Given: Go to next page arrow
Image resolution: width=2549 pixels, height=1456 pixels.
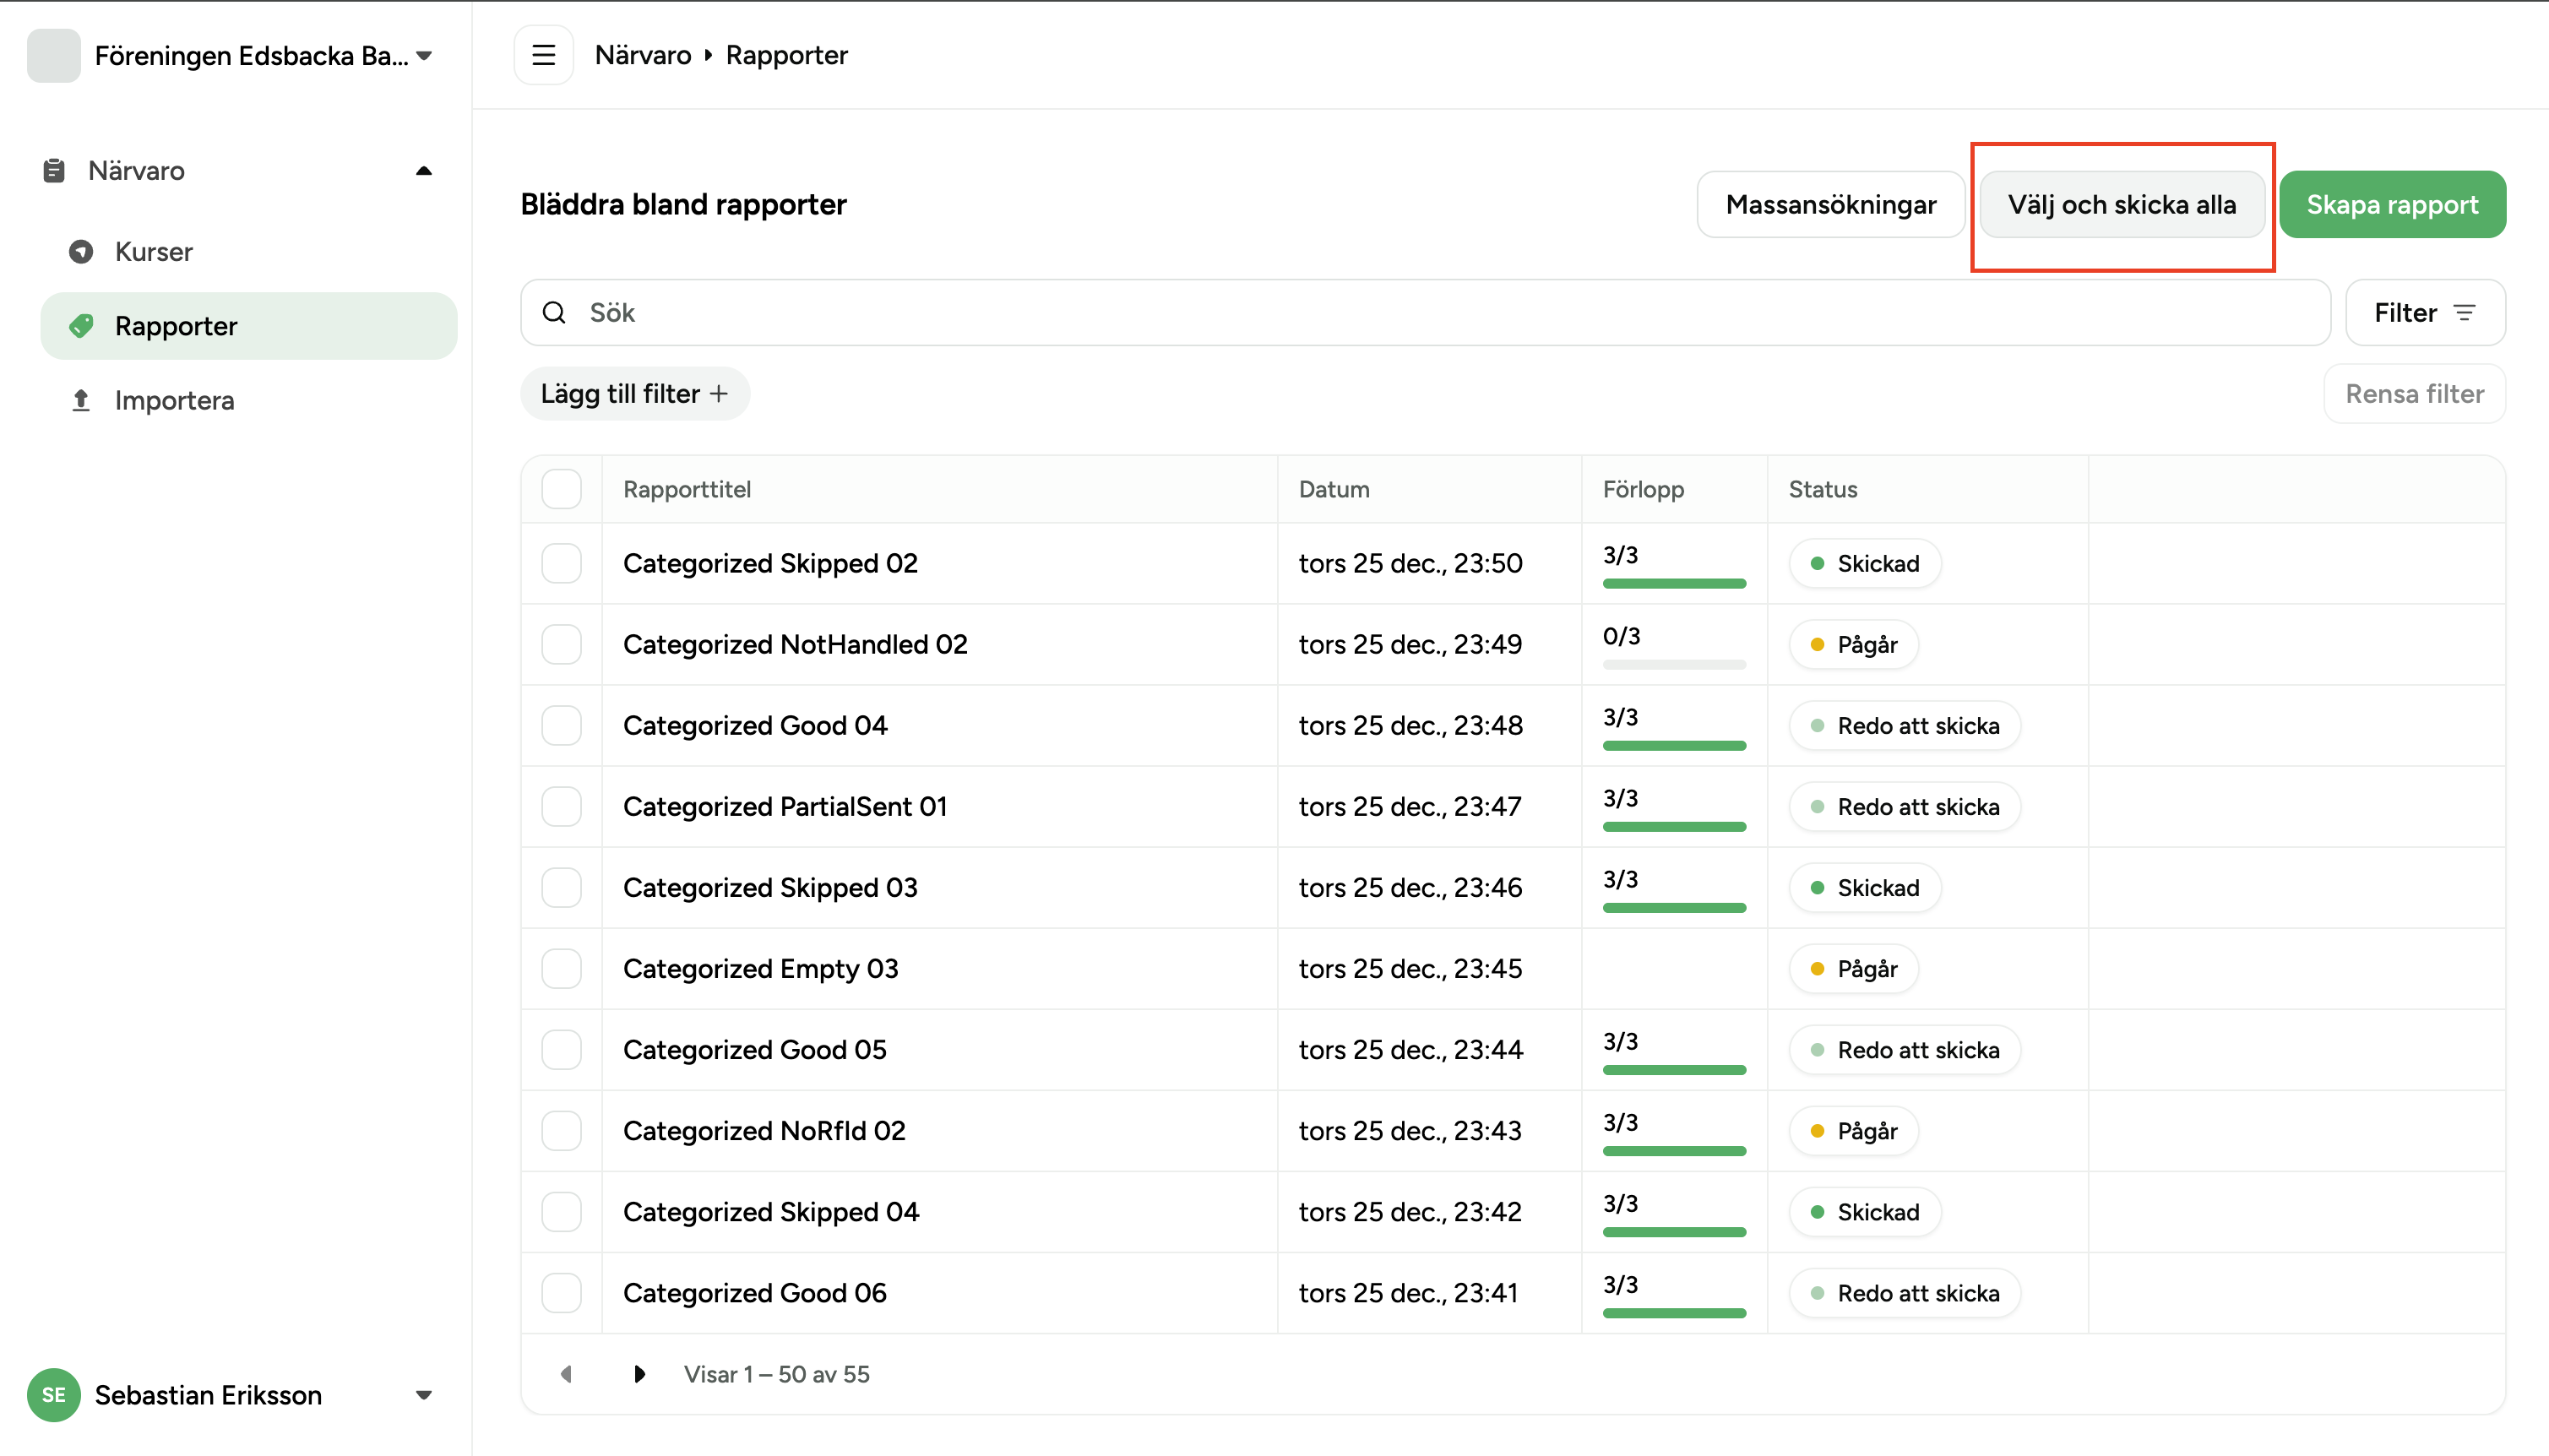Looking at the screenshot, I should (640, 1374).
